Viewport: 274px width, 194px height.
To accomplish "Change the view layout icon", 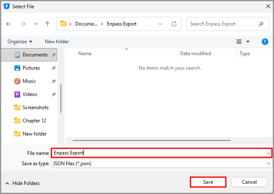I will coord(239,42).
